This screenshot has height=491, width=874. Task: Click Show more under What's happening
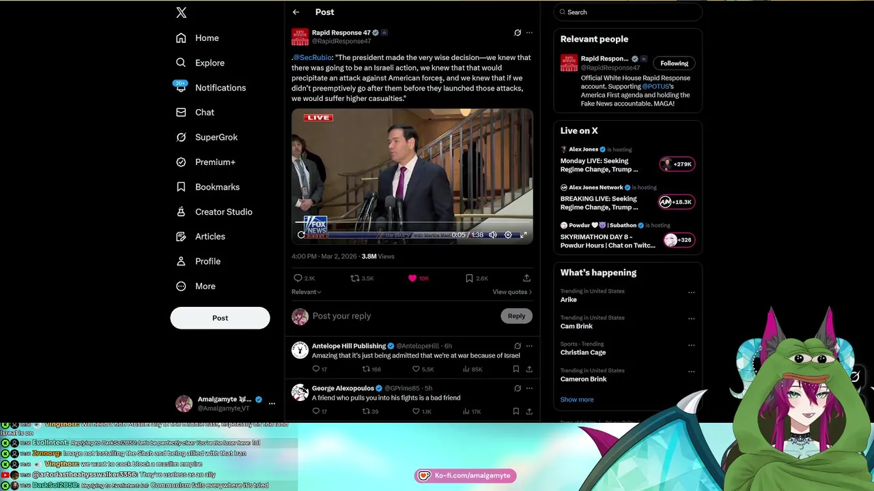pos(577,400)
